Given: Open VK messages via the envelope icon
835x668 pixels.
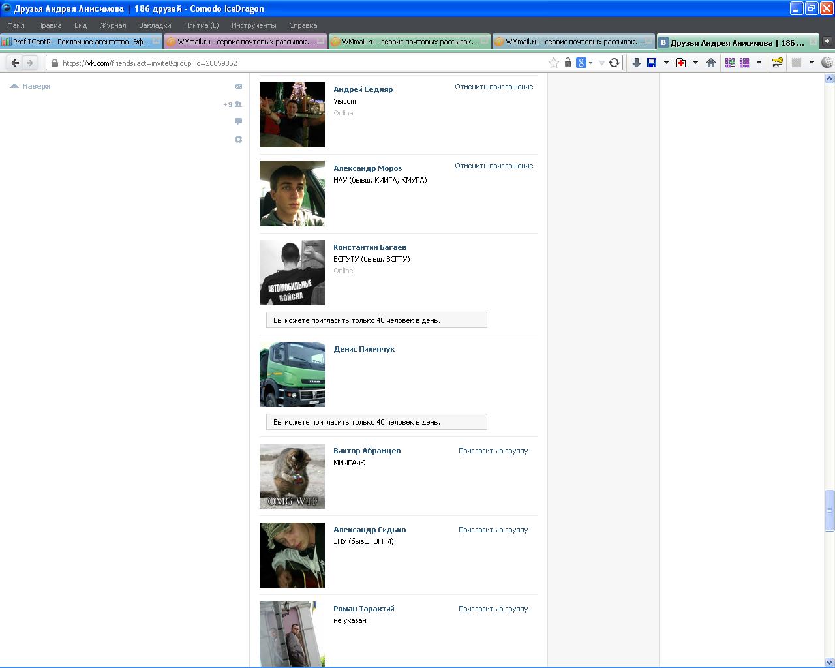Looking at the screenshot, I should 238,86.
